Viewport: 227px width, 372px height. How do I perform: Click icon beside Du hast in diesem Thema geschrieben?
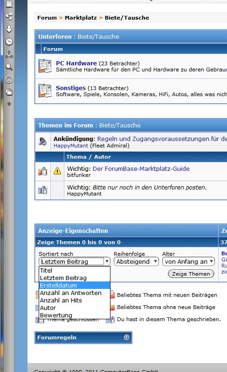tap(110, 319)
